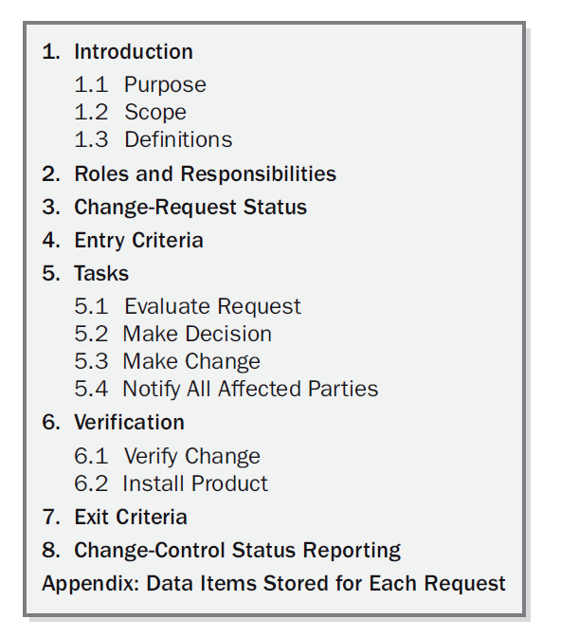Select the 1.3 Definitions entry
Screen dimensions: 561x637
click(x=154, y=139)
